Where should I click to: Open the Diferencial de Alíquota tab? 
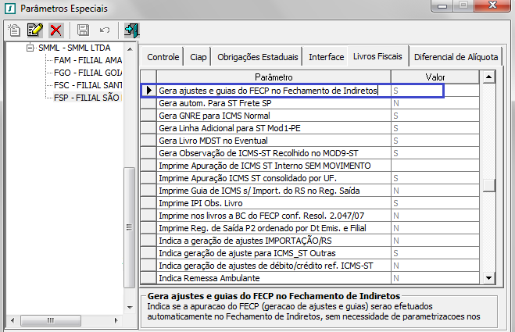(x=456, y=57)
